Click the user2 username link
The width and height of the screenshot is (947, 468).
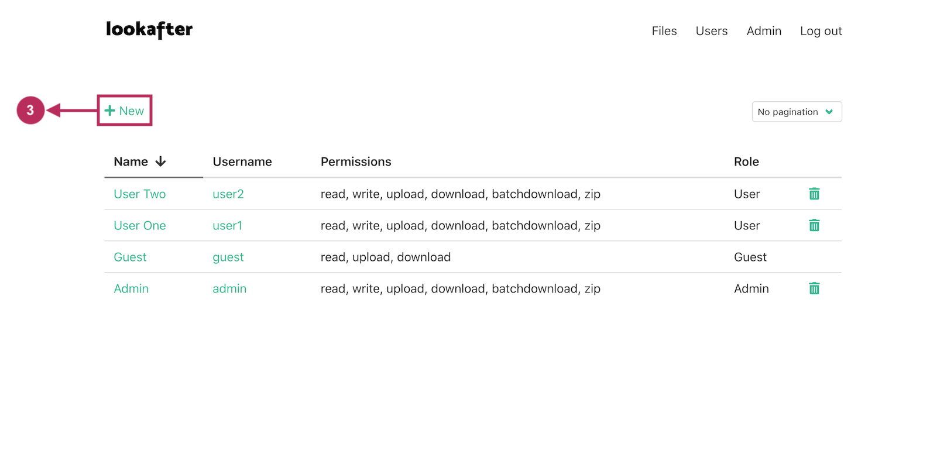228,194
